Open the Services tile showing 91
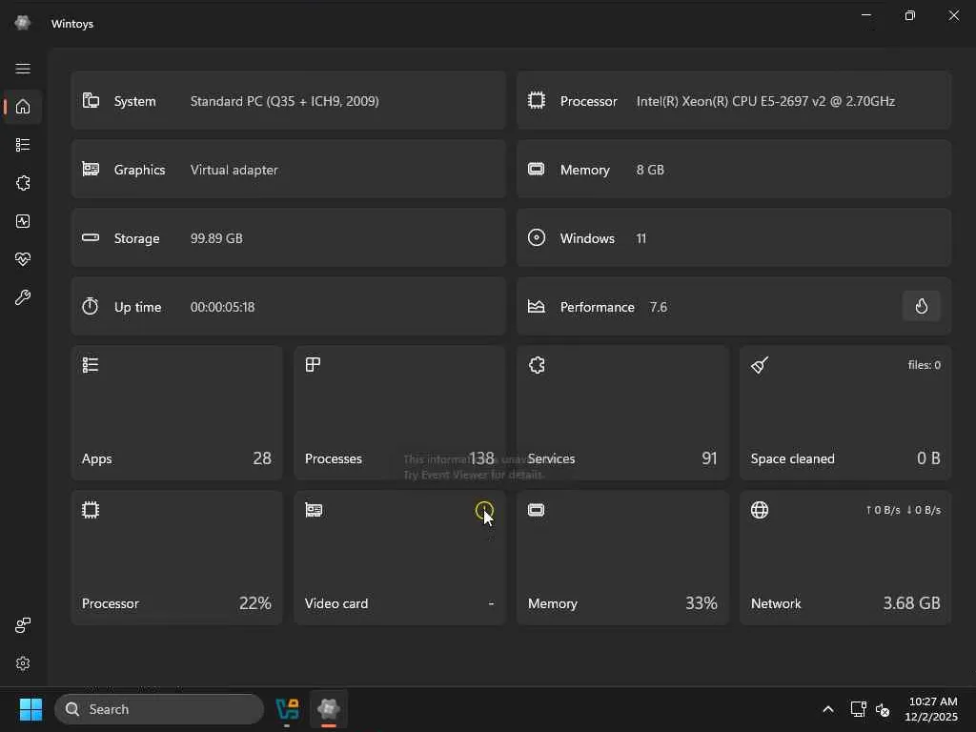Viewport: 976px width, 732px height. click(622, 413)
